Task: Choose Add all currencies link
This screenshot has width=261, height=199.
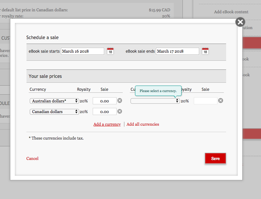Action: 143,124
